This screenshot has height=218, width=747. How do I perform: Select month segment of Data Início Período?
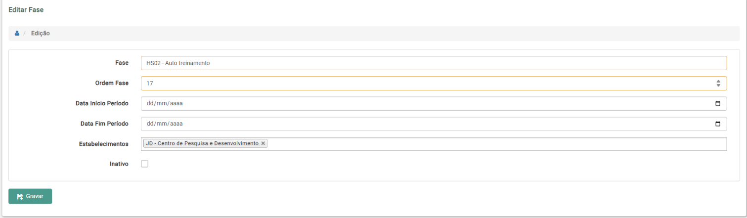click(164, 104)
